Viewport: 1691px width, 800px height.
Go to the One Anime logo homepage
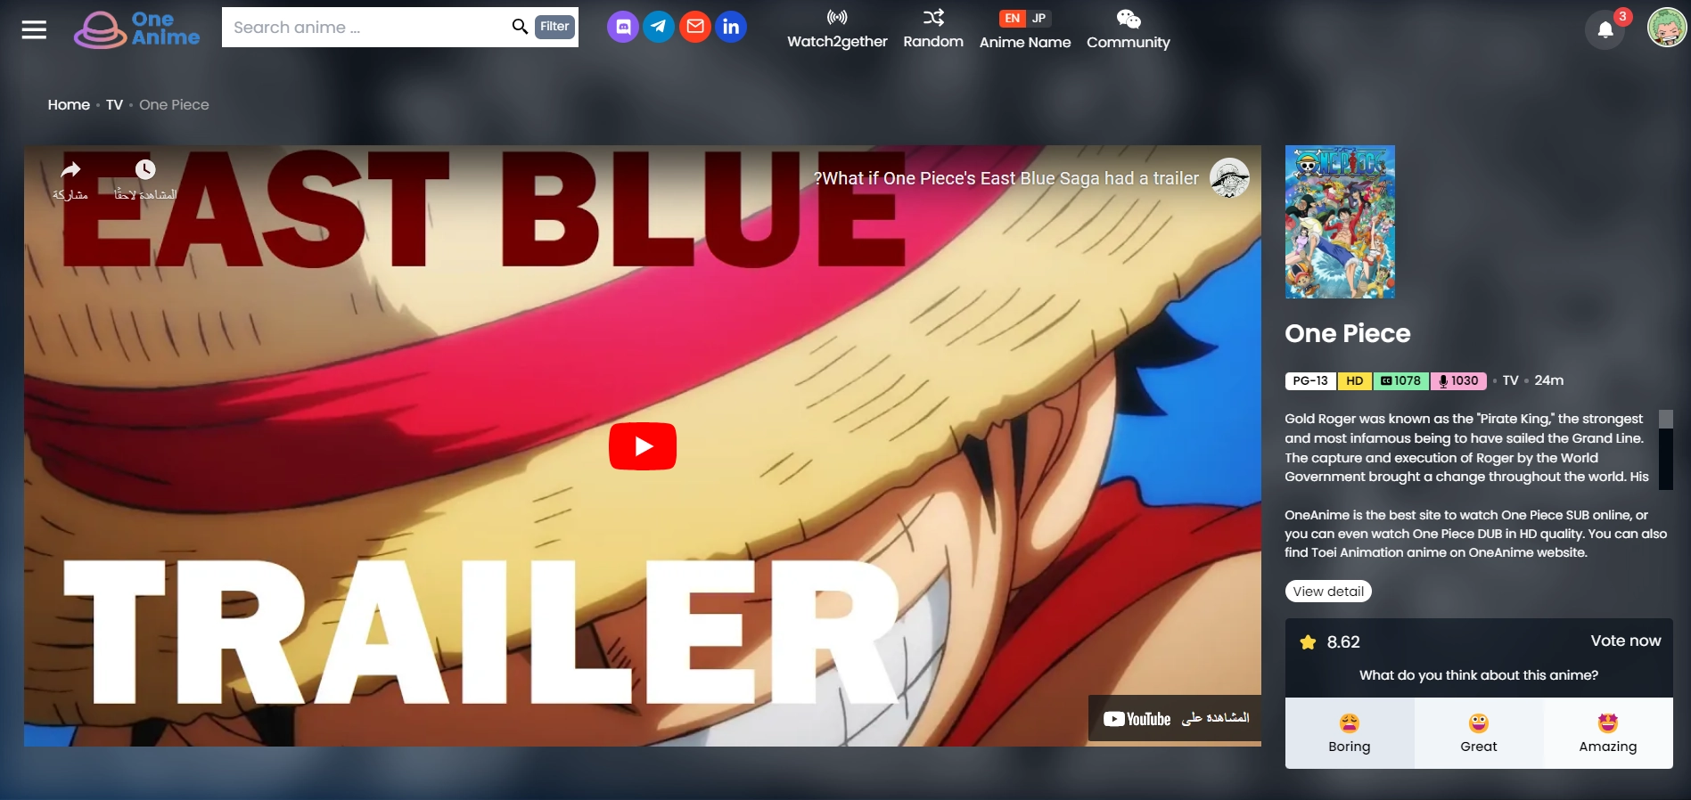click(136, 29)
